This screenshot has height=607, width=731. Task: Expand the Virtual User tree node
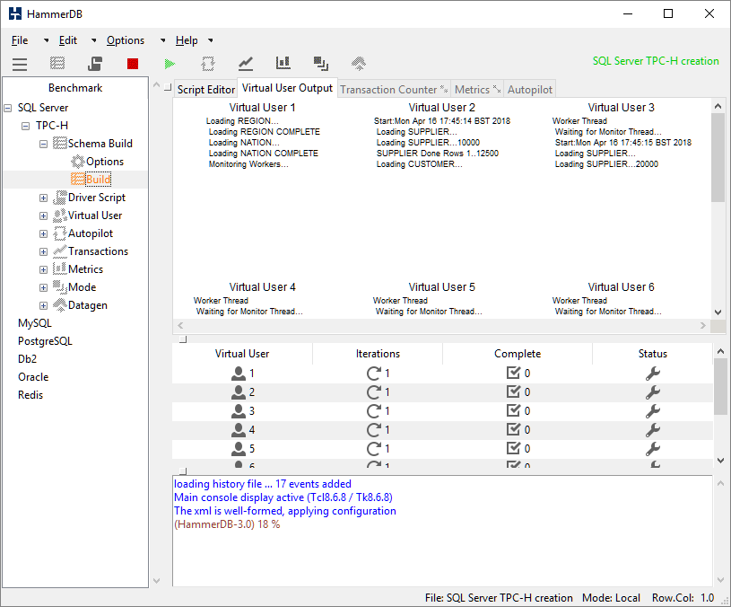tap(43, 216)
